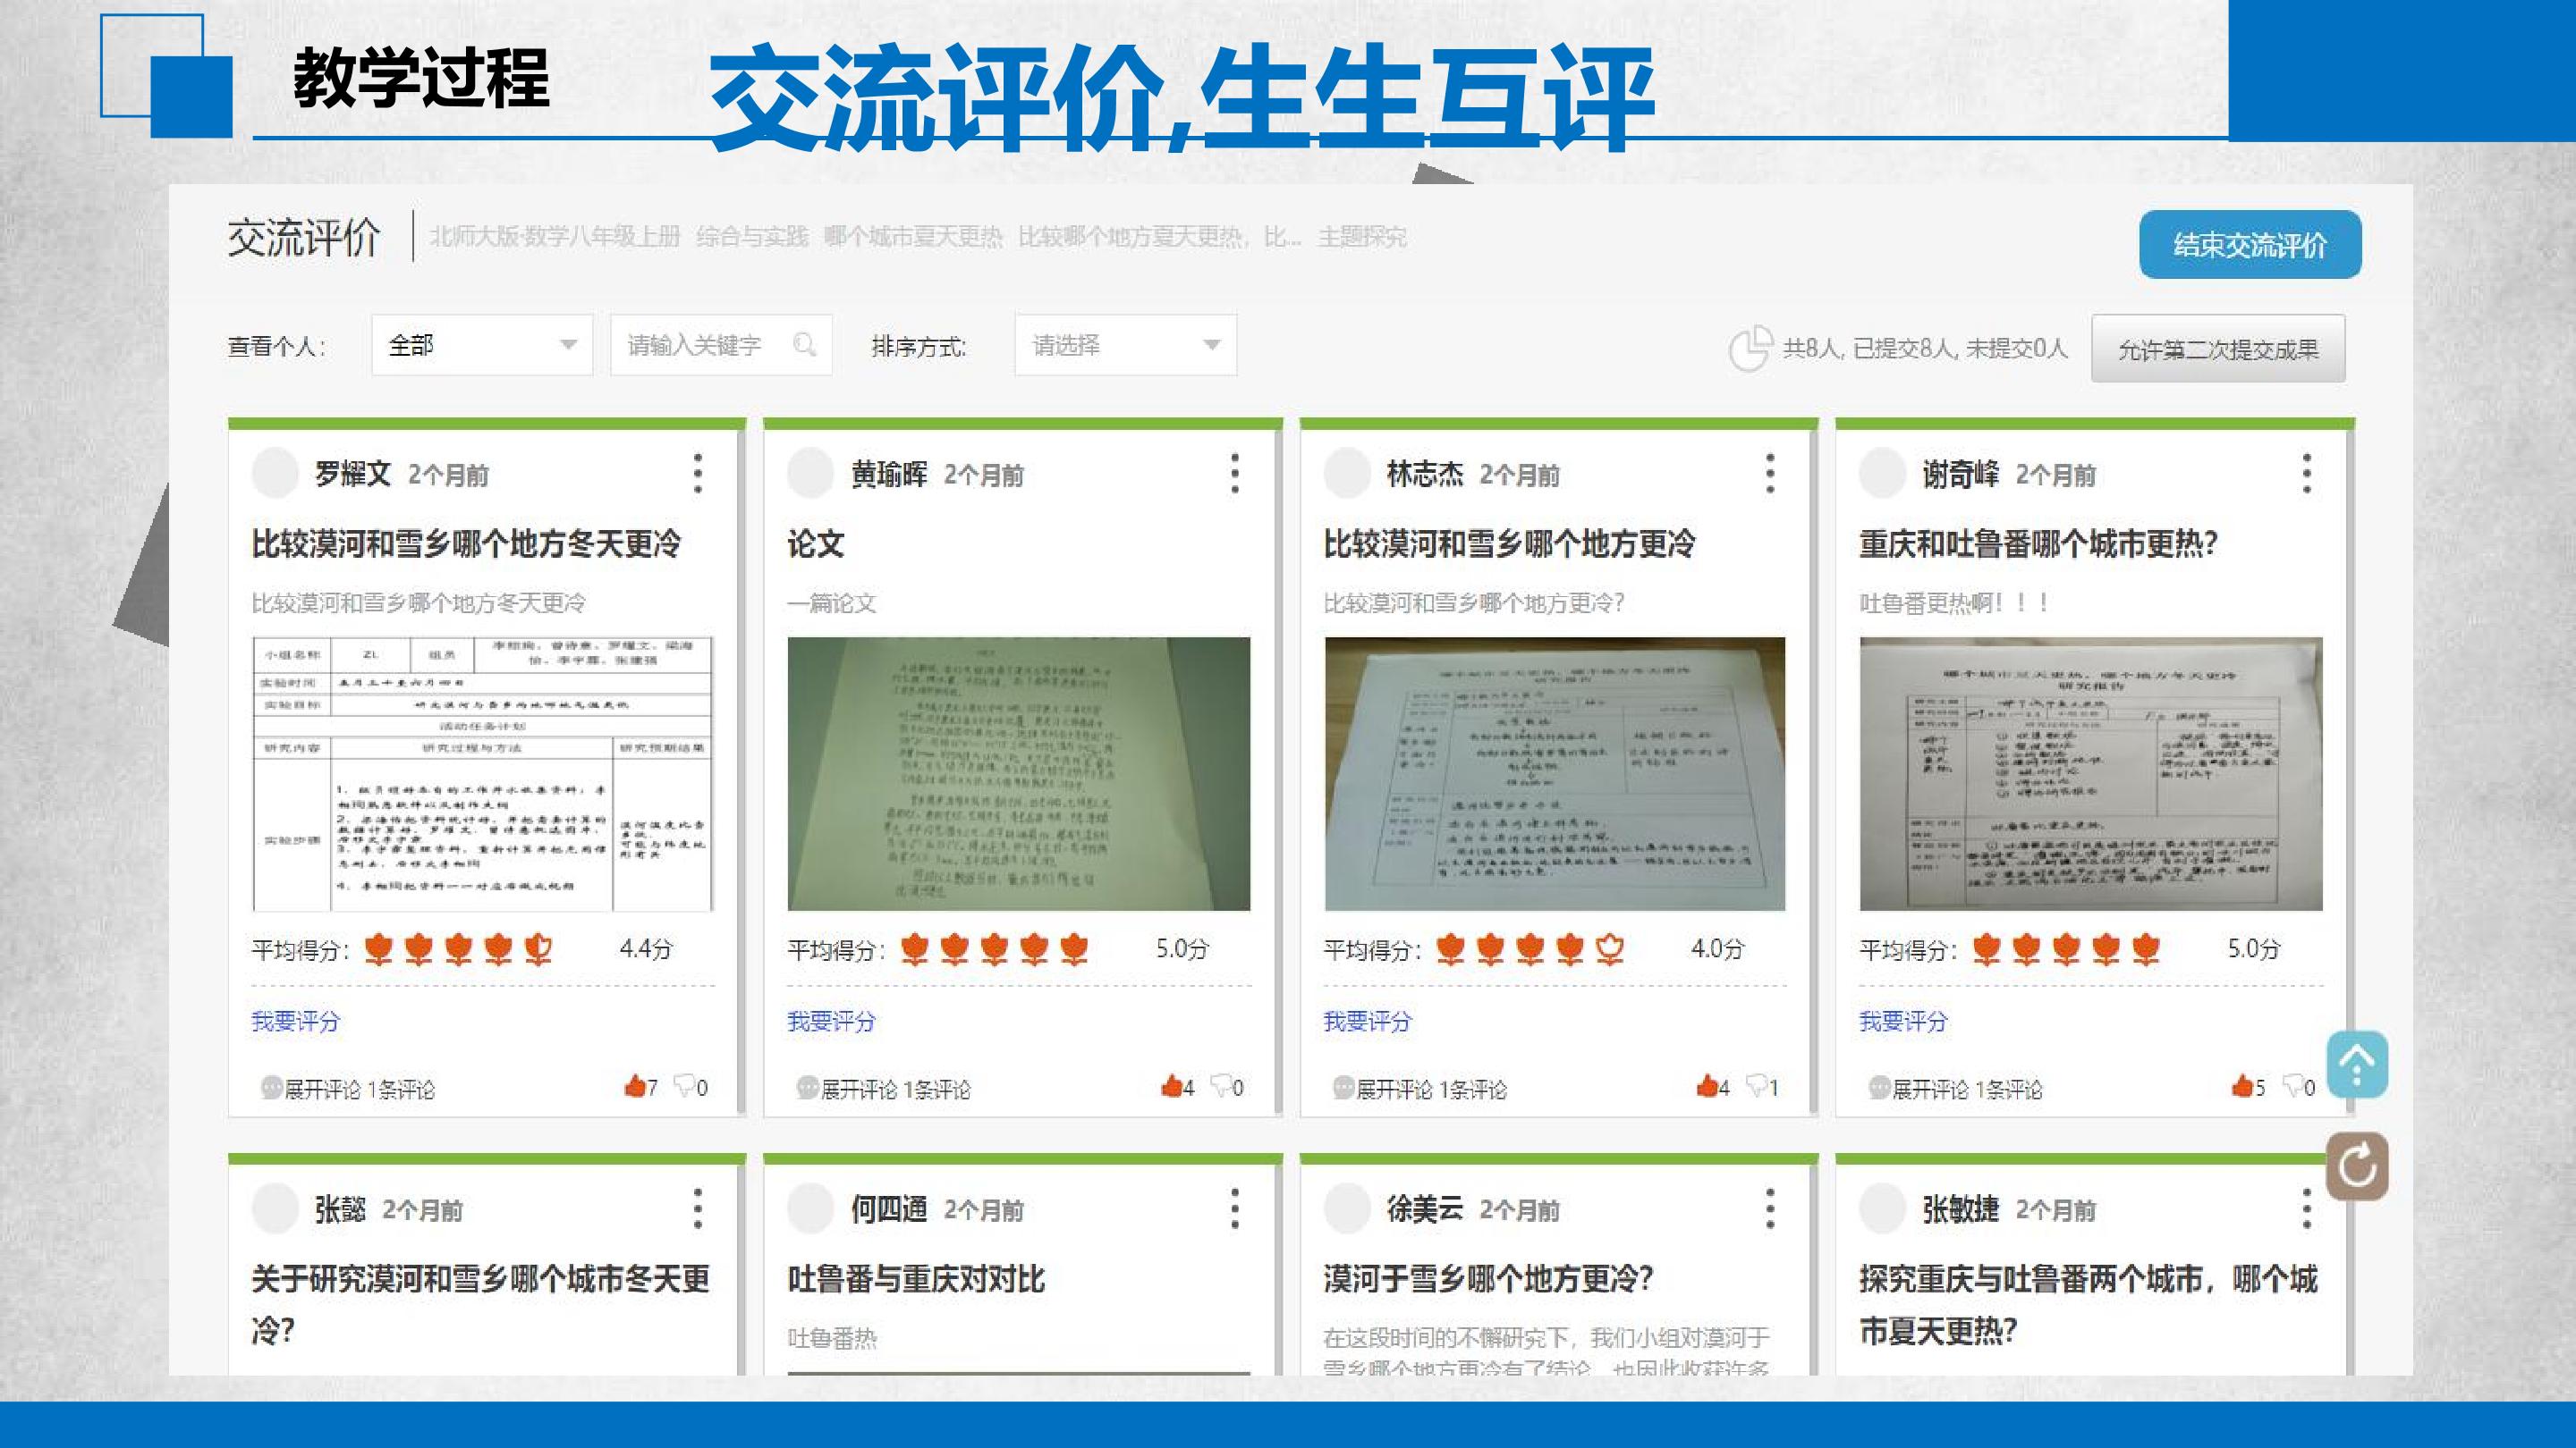Click the thumbs-down icon on 林志杰's post
This screenshot has height=1448, width=2576.
click(x=1756, y=1085)
